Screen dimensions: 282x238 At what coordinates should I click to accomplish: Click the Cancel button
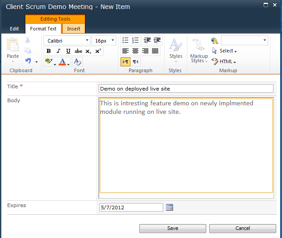(243, 228)
